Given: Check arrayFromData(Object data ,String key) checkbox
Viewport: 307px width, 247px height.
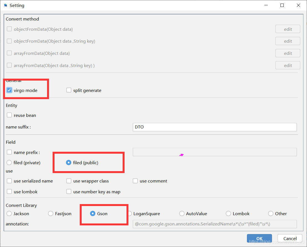Looking at the screenshot, I should point(9,65).
